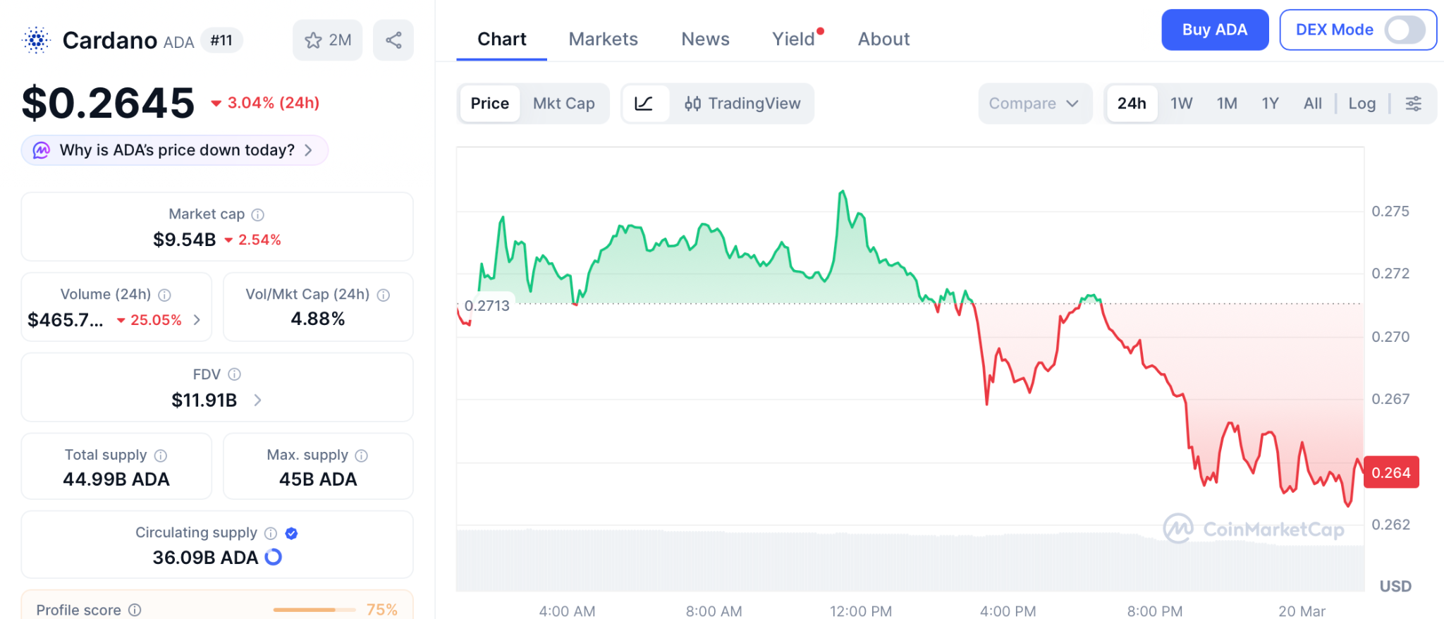Switch the chart to Mkt Cap view
This screenshot has height=619, width=1444.
click(x=564, y=103)
